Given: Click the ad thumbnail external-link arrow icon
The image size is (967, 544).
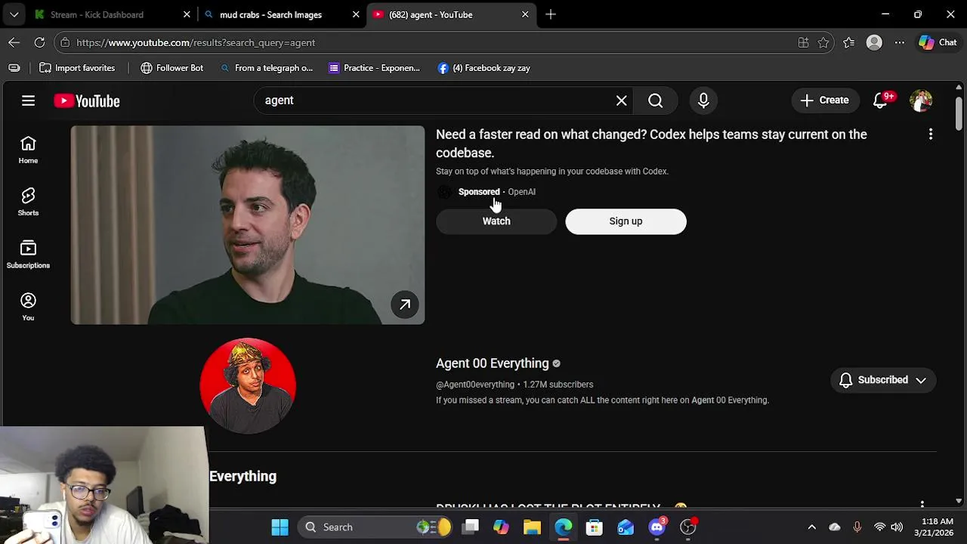Looking at the screenshot, I should (x=405, y=304).
